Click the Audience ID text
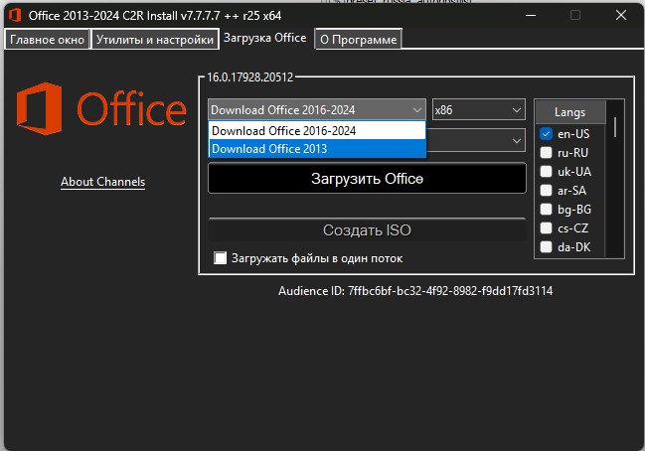Viewport: 645px width, 451px height. (415, 291)
